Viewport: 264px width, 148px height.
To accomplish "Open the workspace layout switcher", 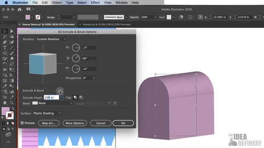I will (x=30, y=9).
